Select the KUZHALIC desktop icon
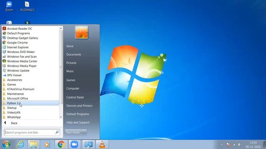The image size is (266, 149). [x=27, y=7]
